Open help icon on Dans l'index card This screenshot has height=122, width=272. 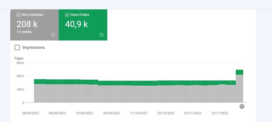click(x=101, y=35)
